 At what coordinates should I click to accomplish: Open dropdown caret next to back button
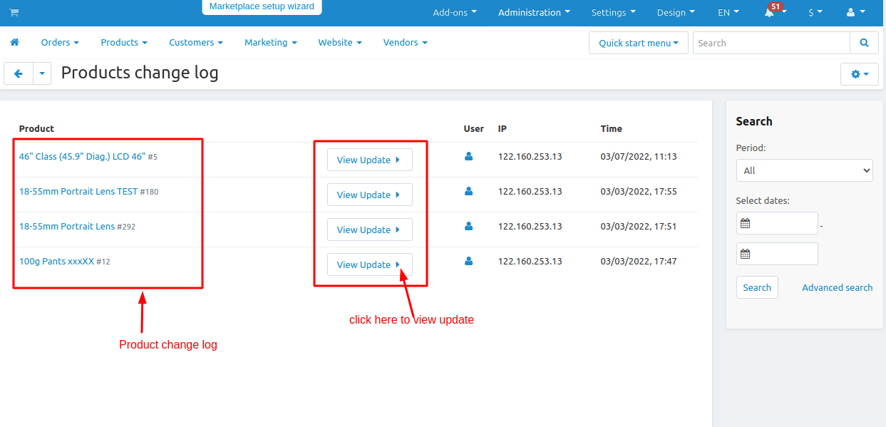[x=42, y=73]
